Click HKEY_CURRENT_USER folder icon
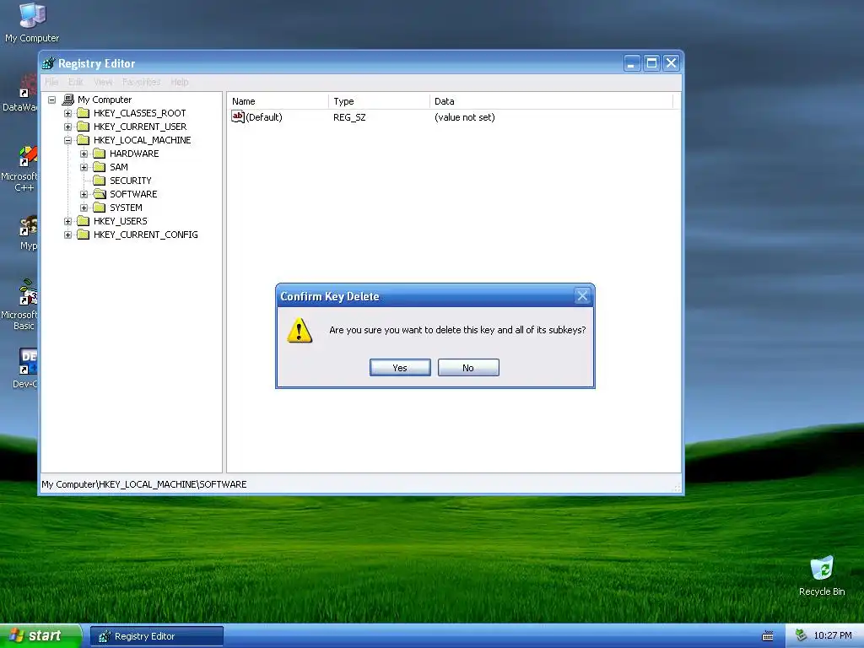The image size is (864, 648). pos(84,127)
